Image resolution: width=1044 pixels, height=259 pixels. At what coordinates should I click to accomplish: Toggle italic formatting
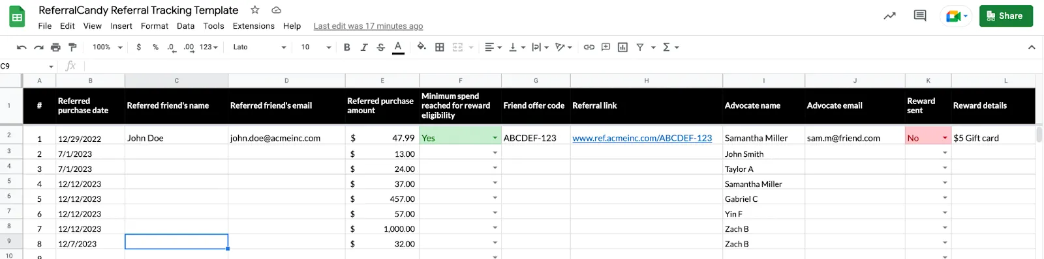[x=364, y=47]
